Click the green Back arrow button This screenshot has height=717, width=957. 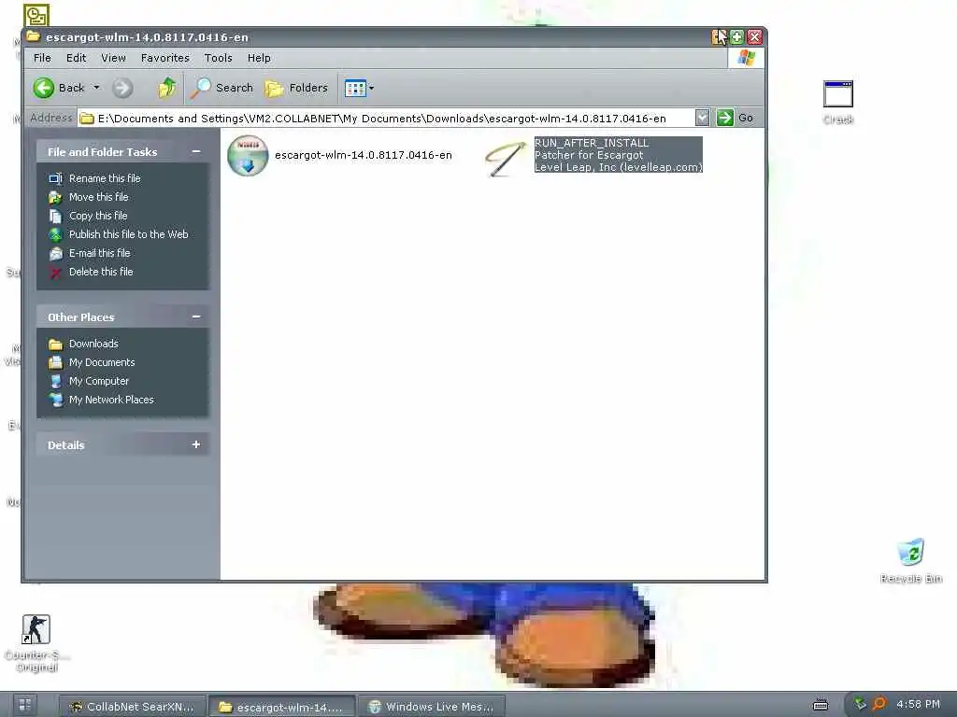44,88
